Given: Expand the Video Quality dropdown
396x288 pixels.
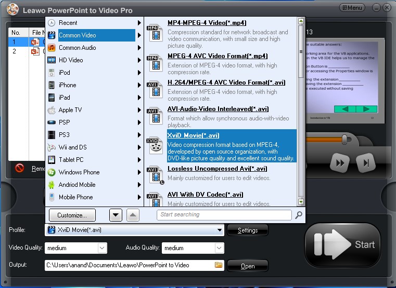Looking at the screenshot, I should tap(102, 248).
